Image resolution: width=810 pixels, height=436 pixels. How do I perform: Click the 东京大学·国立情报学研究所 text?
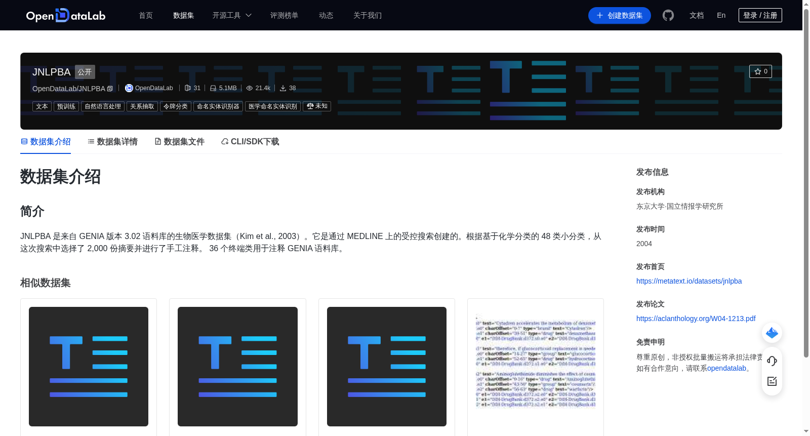click(679, 206)
